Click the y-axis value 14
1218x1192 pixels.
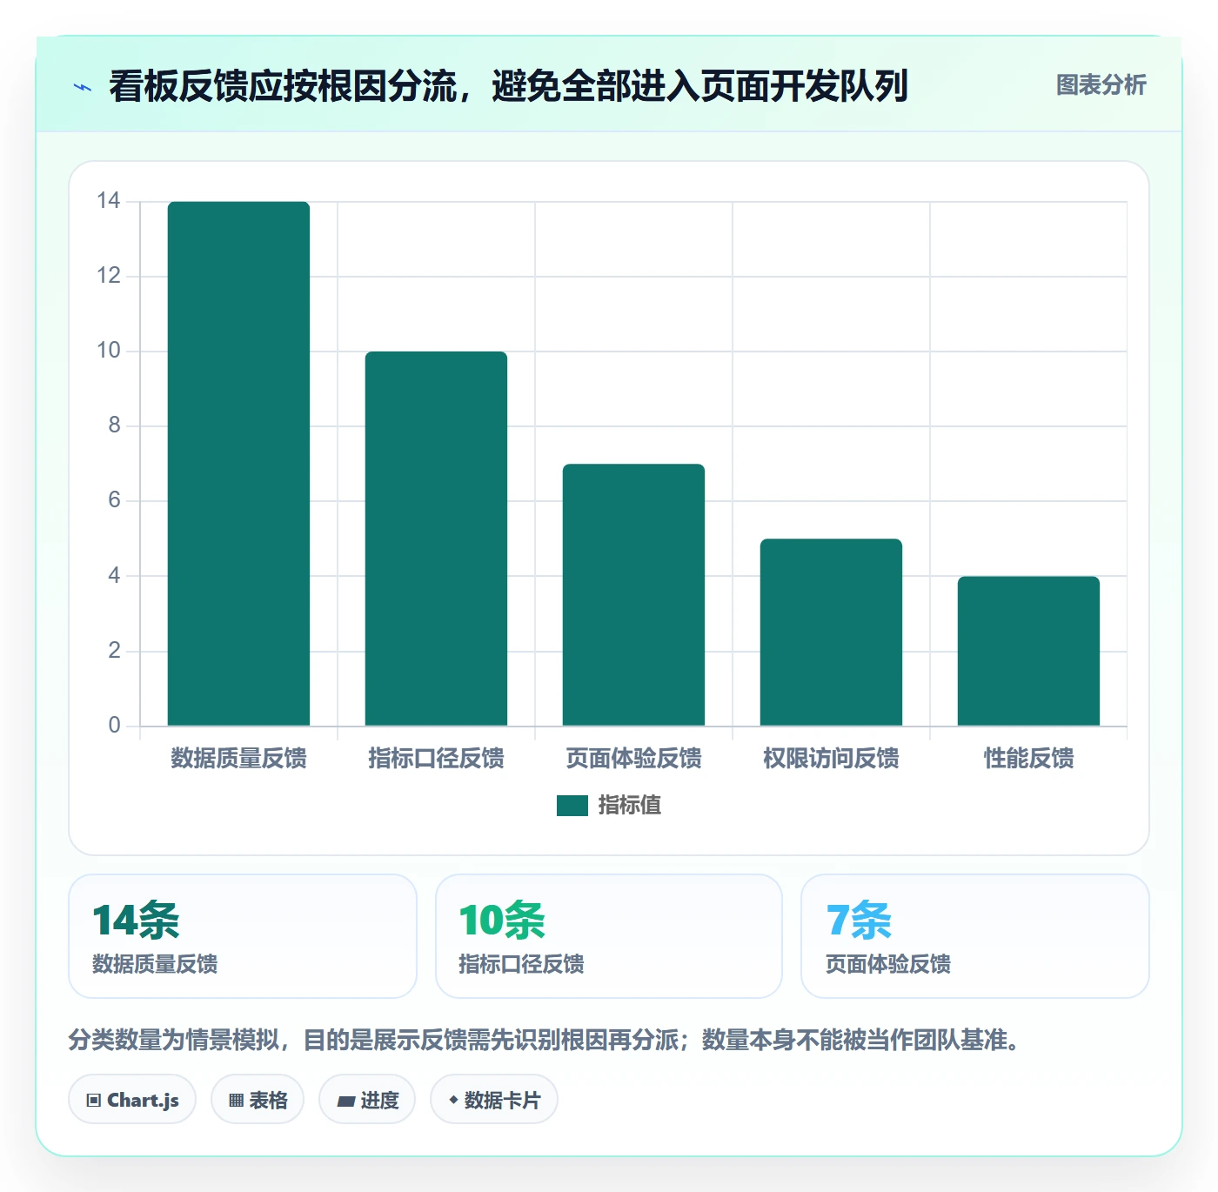tap(109, 201)
